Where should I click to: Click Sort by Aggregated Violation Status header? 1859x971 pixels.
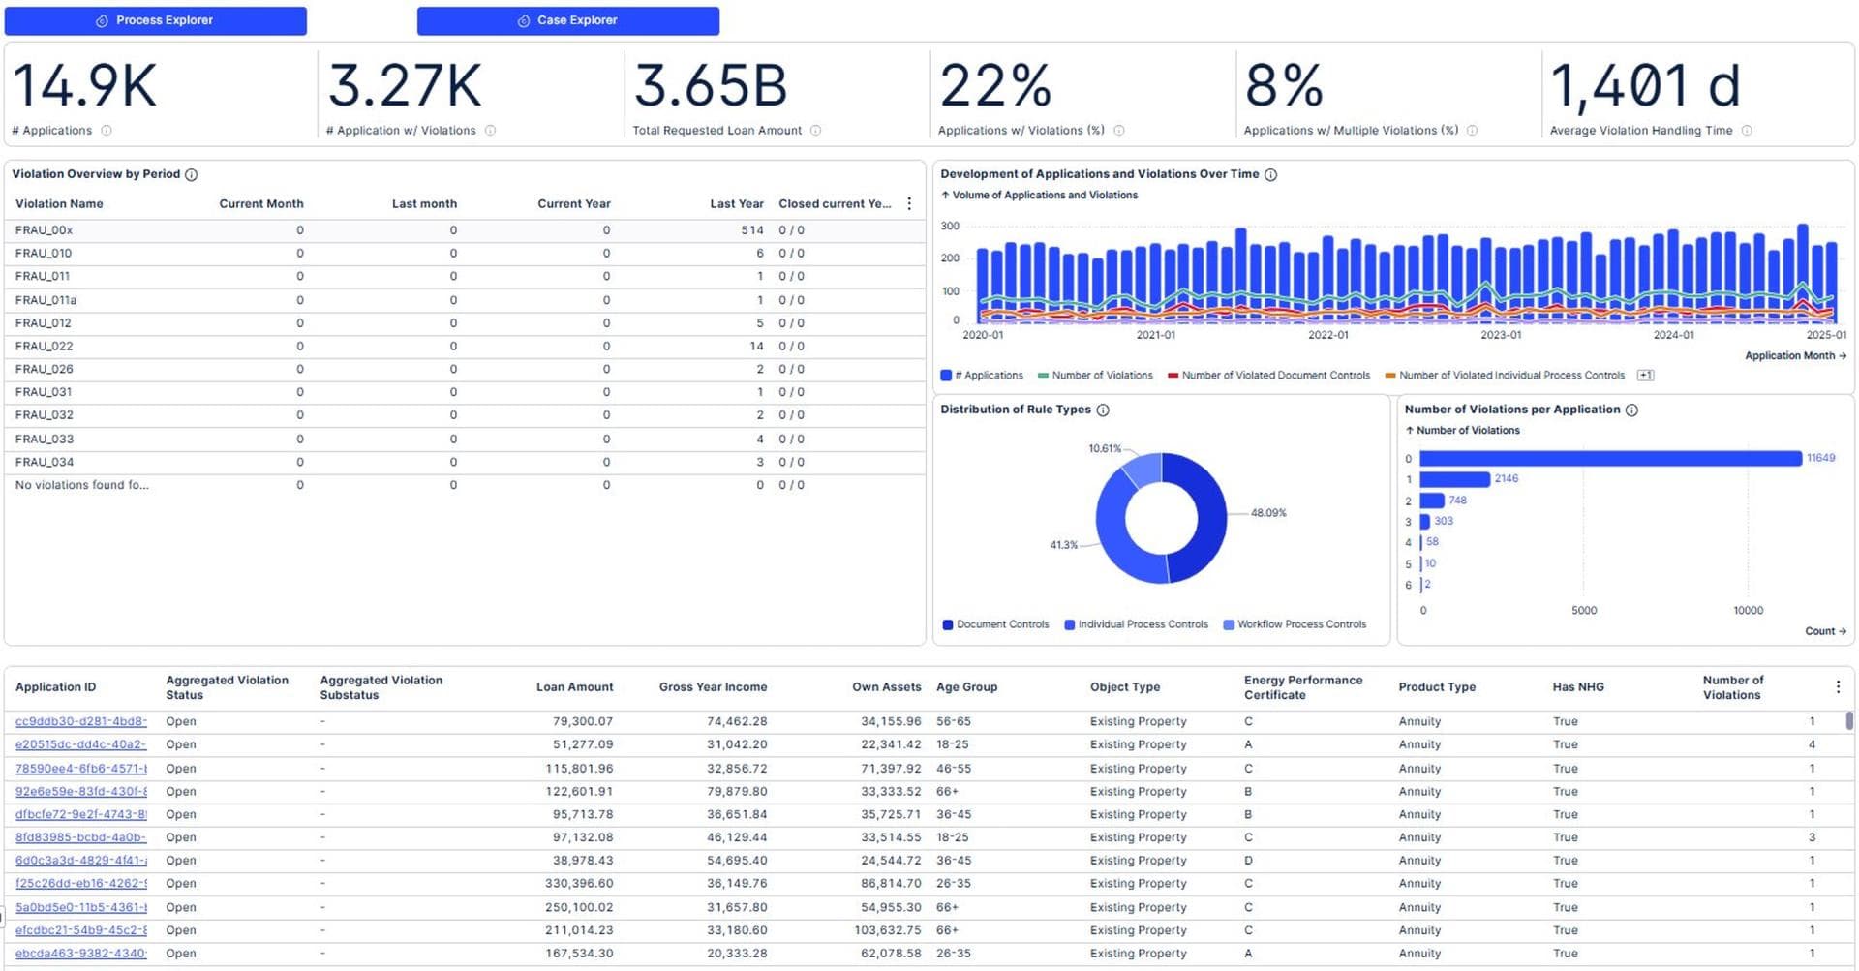point(227,687)
